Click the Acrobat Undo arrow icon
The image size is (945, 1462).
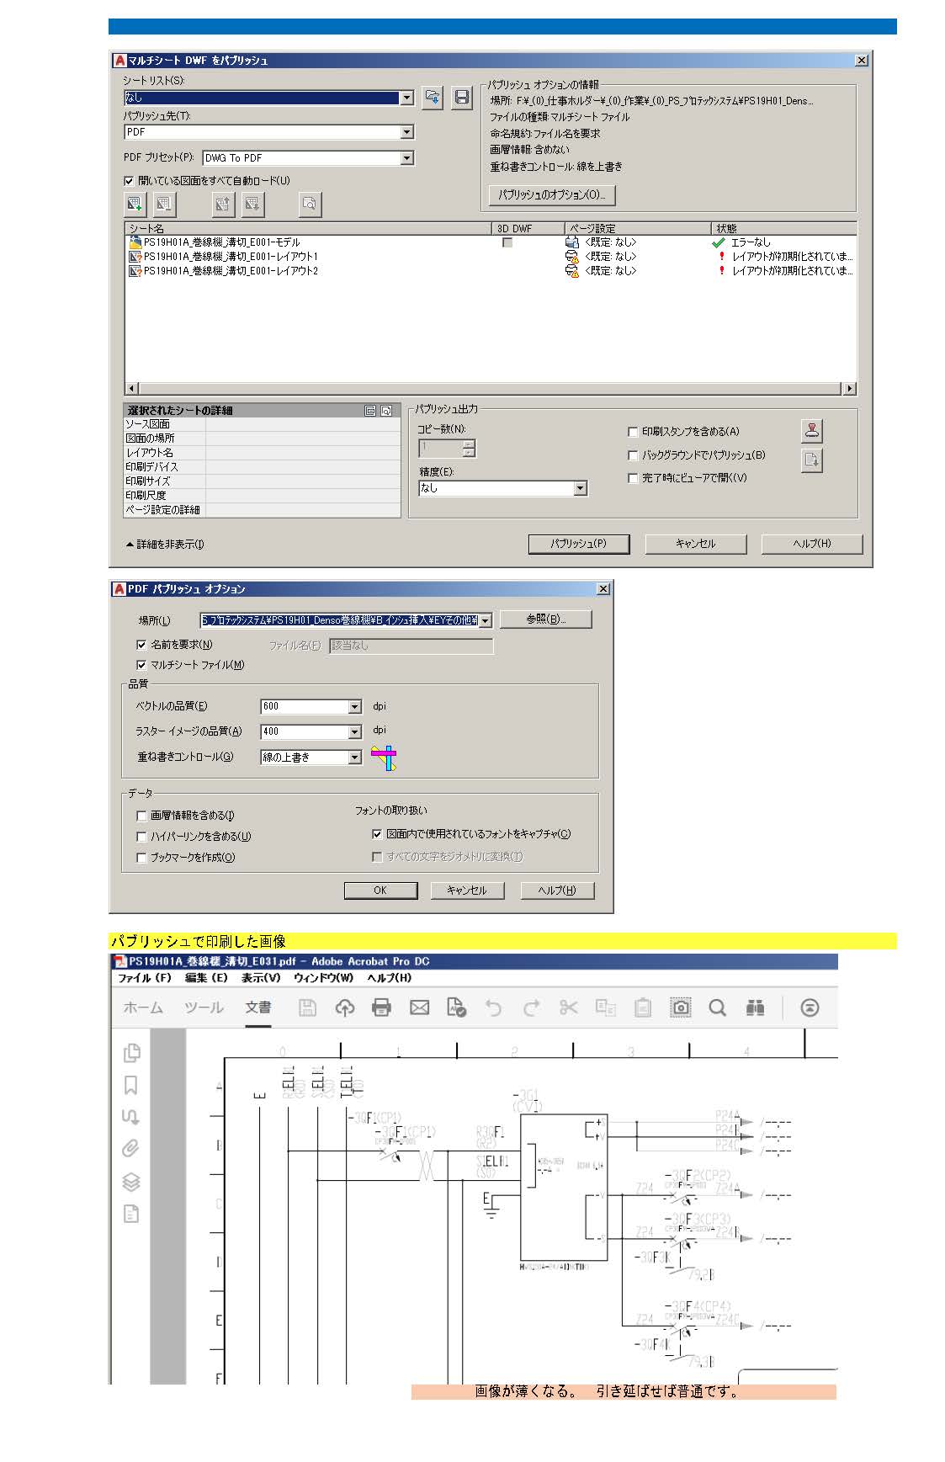[x=494, y=1007]
